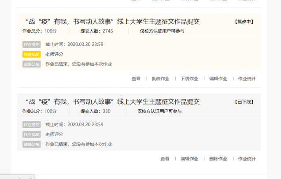The width and height of the screenshot is (281, 179).
Task: Click the 【已下线】 status badge
Action: (244, 102)
